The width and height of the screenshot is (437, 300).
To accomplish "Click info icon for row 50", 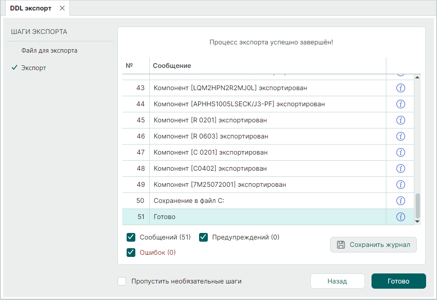I will (x=400, y=201).
